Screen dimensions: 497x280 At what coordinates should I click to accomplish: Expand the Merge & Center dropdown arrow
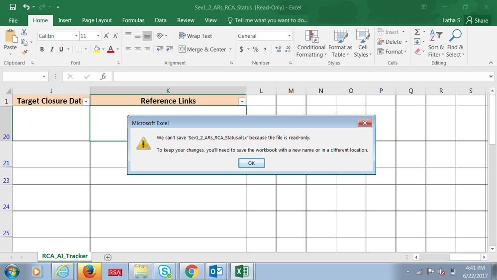(230, 49)
